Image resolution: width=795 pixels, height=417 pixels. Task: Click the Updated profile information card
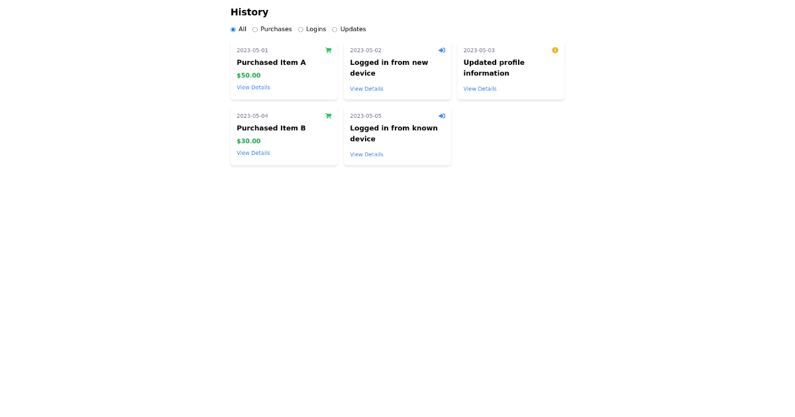pyautogui.click(x=510, y=69)
